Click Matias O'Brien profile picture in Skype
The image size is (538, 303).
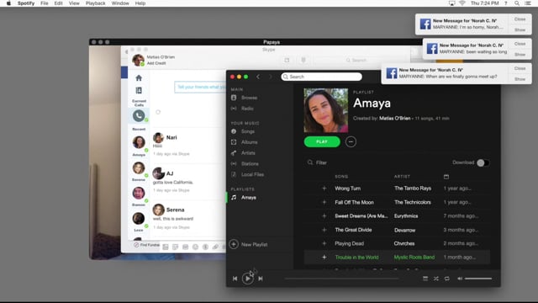(x=138, y=60)
